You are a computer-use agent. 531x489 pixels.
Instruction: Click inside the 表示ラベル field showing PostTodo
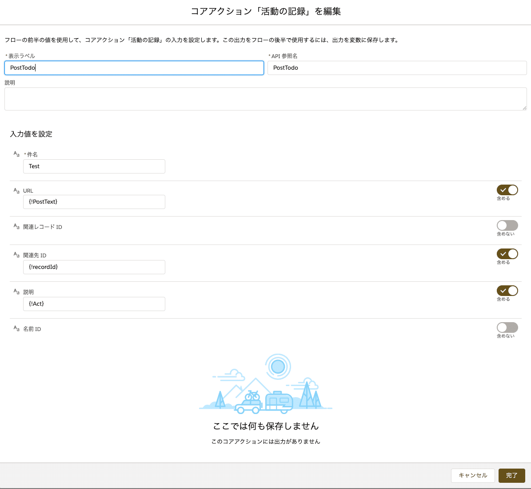coord(133,68)
